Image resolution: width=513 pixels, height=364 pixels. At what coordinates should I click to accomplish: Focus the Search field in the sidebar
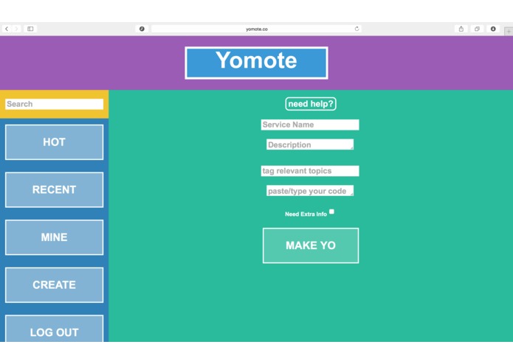pos(55,104)
